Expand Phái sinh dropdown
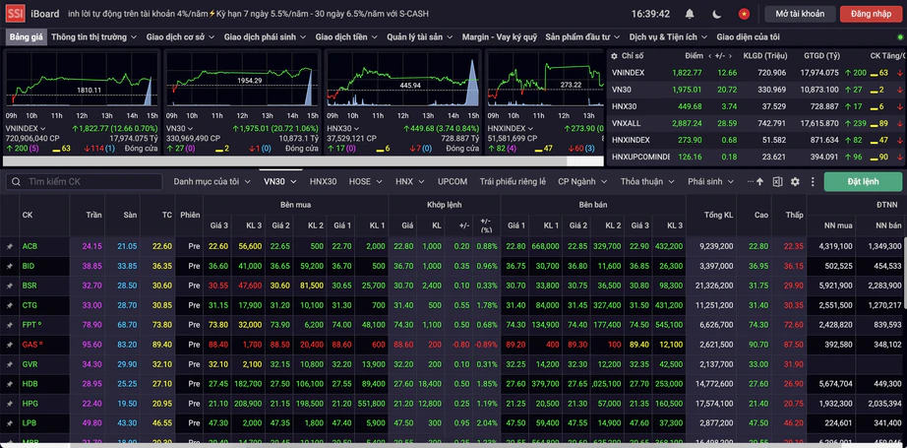The image size is (907, 448). click(711, 182)
